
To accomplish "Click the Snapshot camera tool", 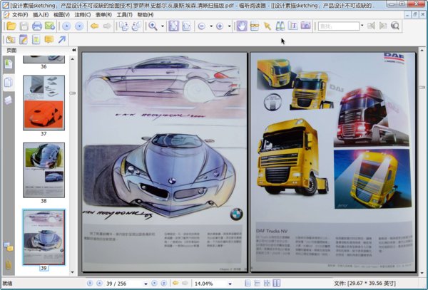I will pyautogui.click(x=305, y=26).
